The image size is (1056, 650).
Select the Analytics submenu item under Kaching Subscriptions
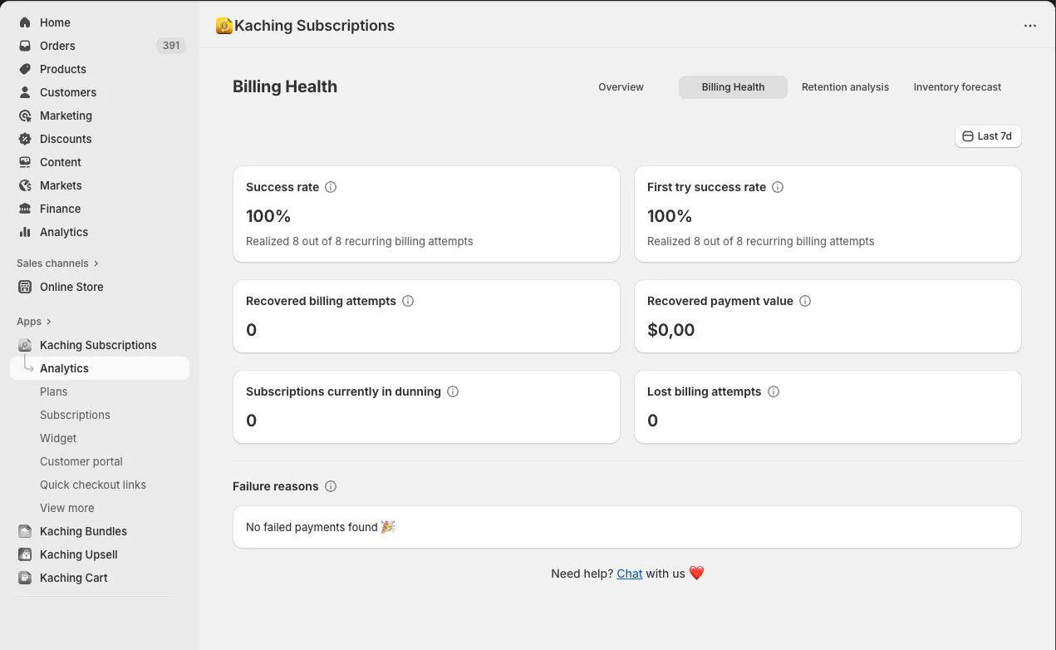[100, 368]
